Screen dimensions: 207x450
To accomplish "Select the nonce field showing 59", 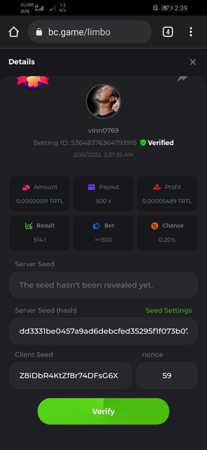I will coord(167,375).
